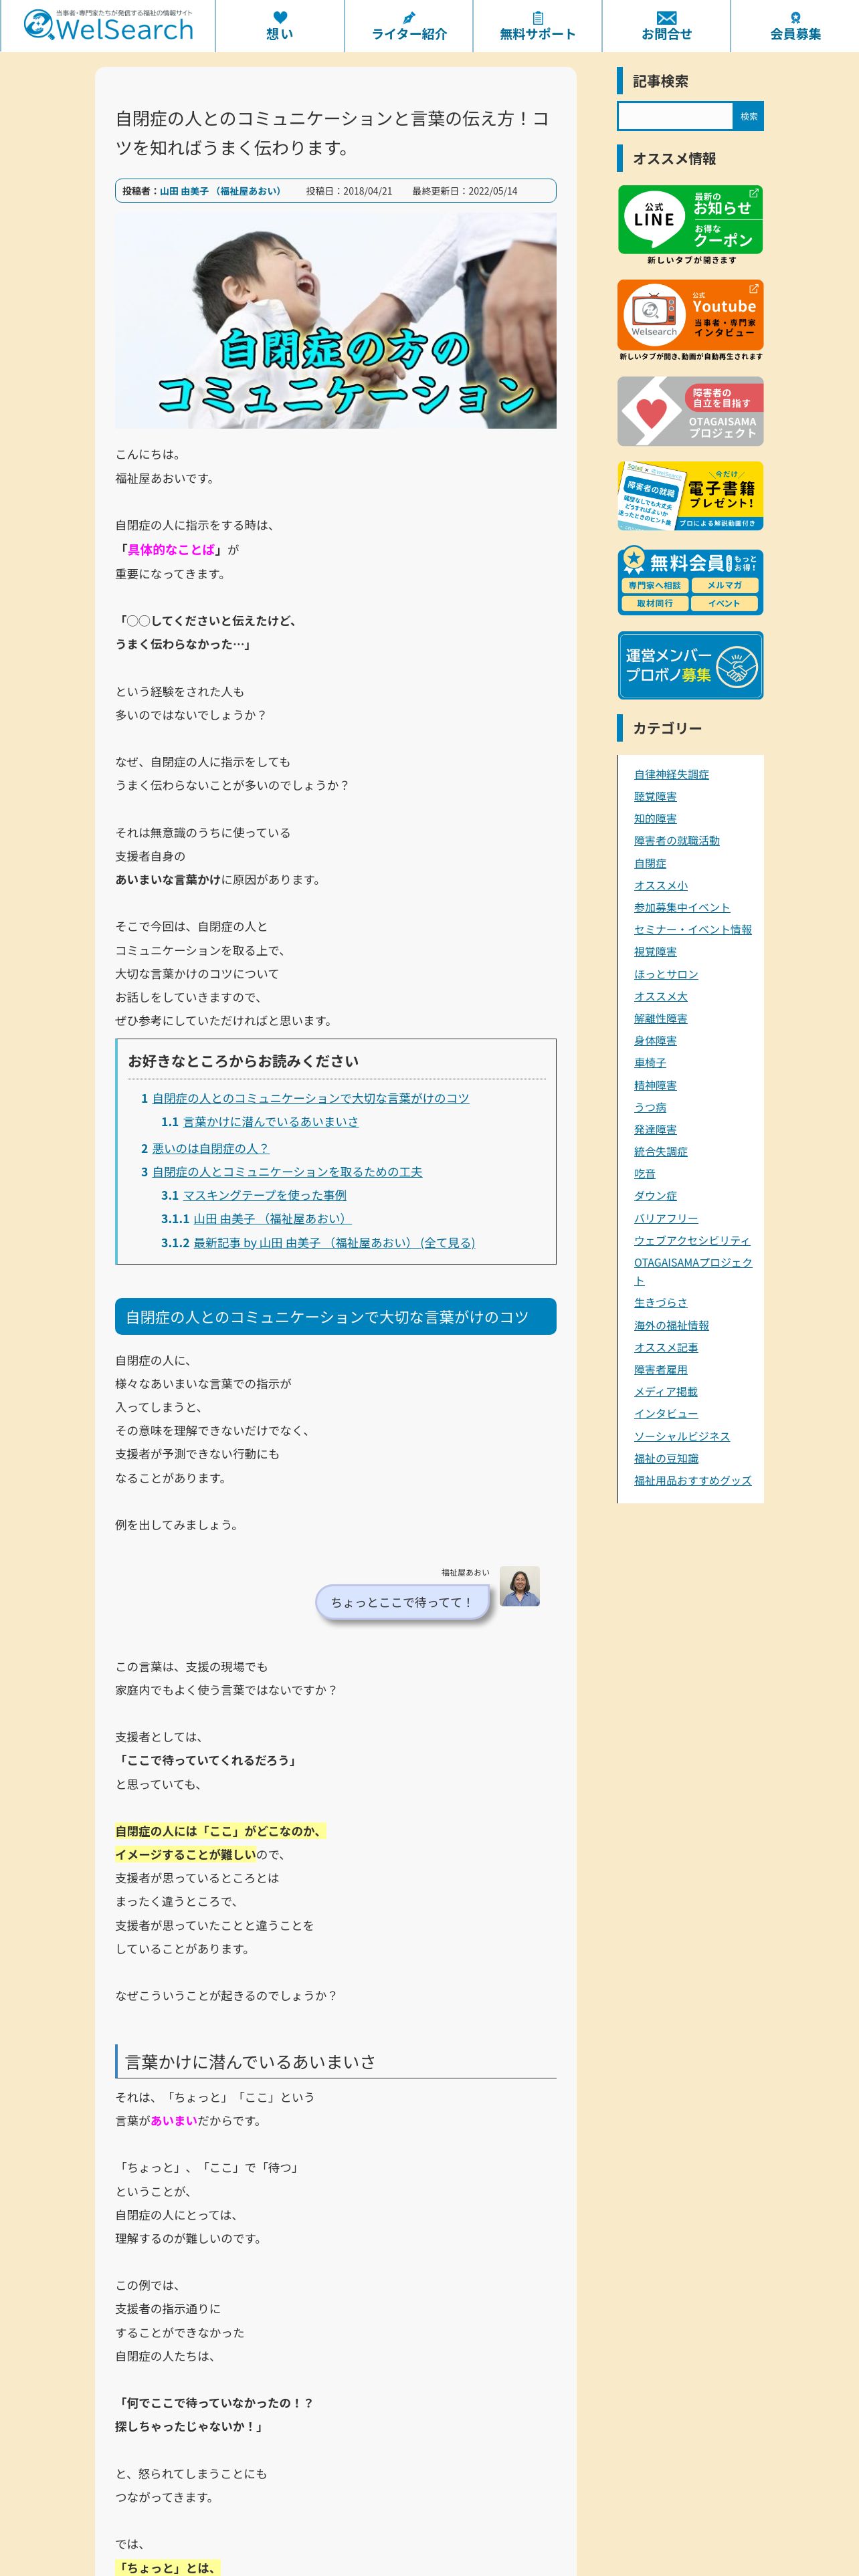The image size is (859, 2576).
Task: Open category ソーシャルビジネス
Action: (682, 1437)
